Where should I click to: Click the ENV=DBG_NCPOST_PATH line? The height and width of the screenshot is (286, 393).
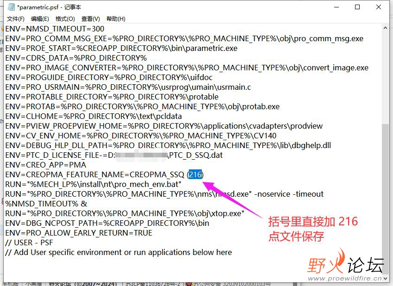click(107, 223)
